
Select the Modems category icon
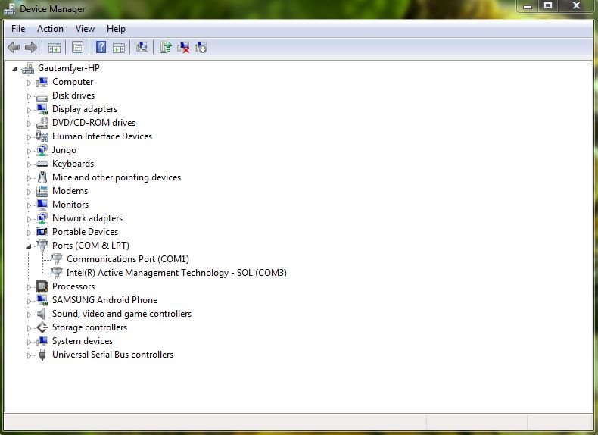coord(42,191)
